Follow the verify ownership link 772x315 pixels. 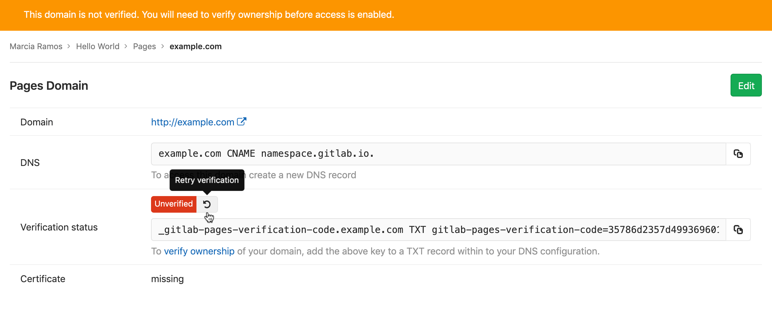(x=199, y=251)
